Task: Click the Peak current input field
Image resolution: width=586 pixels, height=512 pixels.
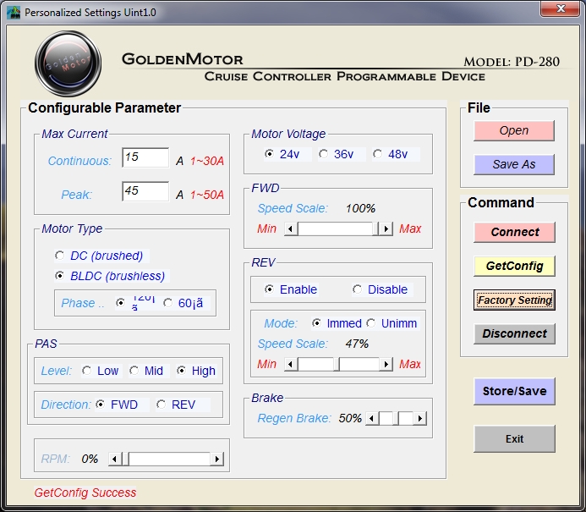Action: (145, 192)
